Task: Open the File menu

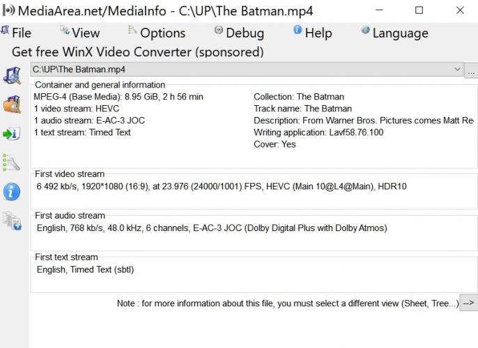Action: pos(17,33)
